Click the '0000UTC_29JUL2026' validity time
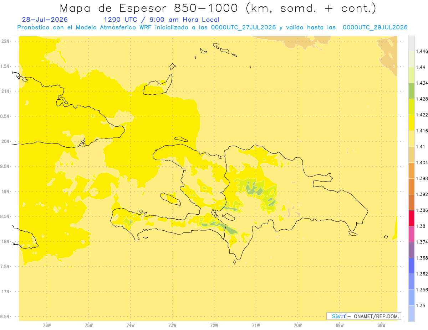Image resolution: width=428 pixels, height=330 pixels. click(375, 27)
